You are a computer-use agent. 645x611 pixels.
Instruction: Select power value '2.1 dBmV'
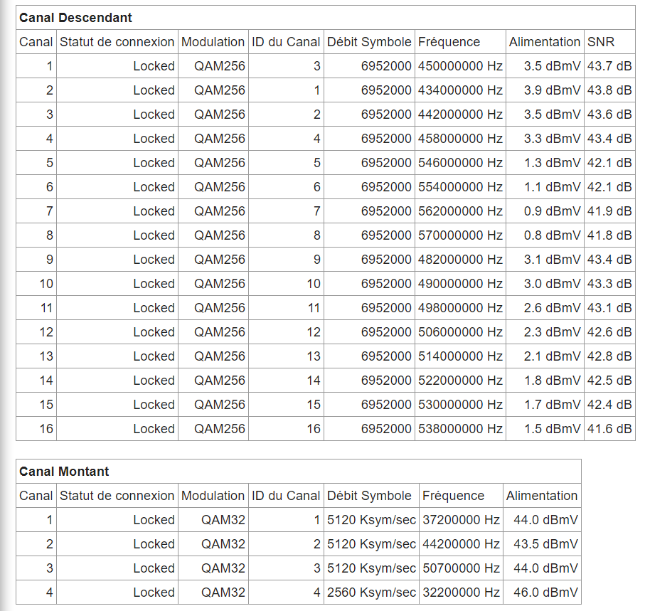(x=552, y=356)
